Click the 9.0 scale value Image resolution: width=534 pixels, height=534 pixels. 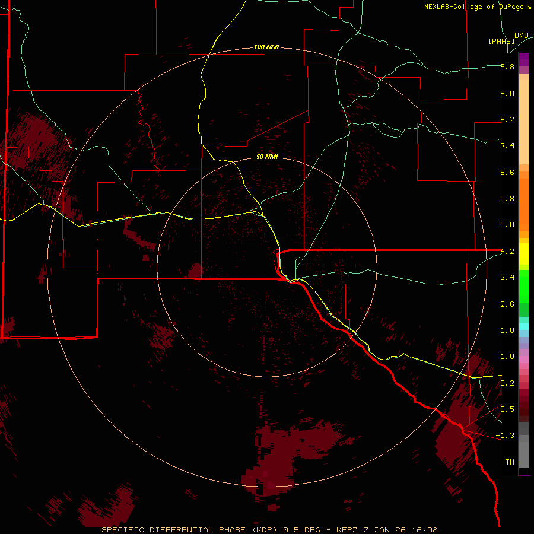(507, 94)
